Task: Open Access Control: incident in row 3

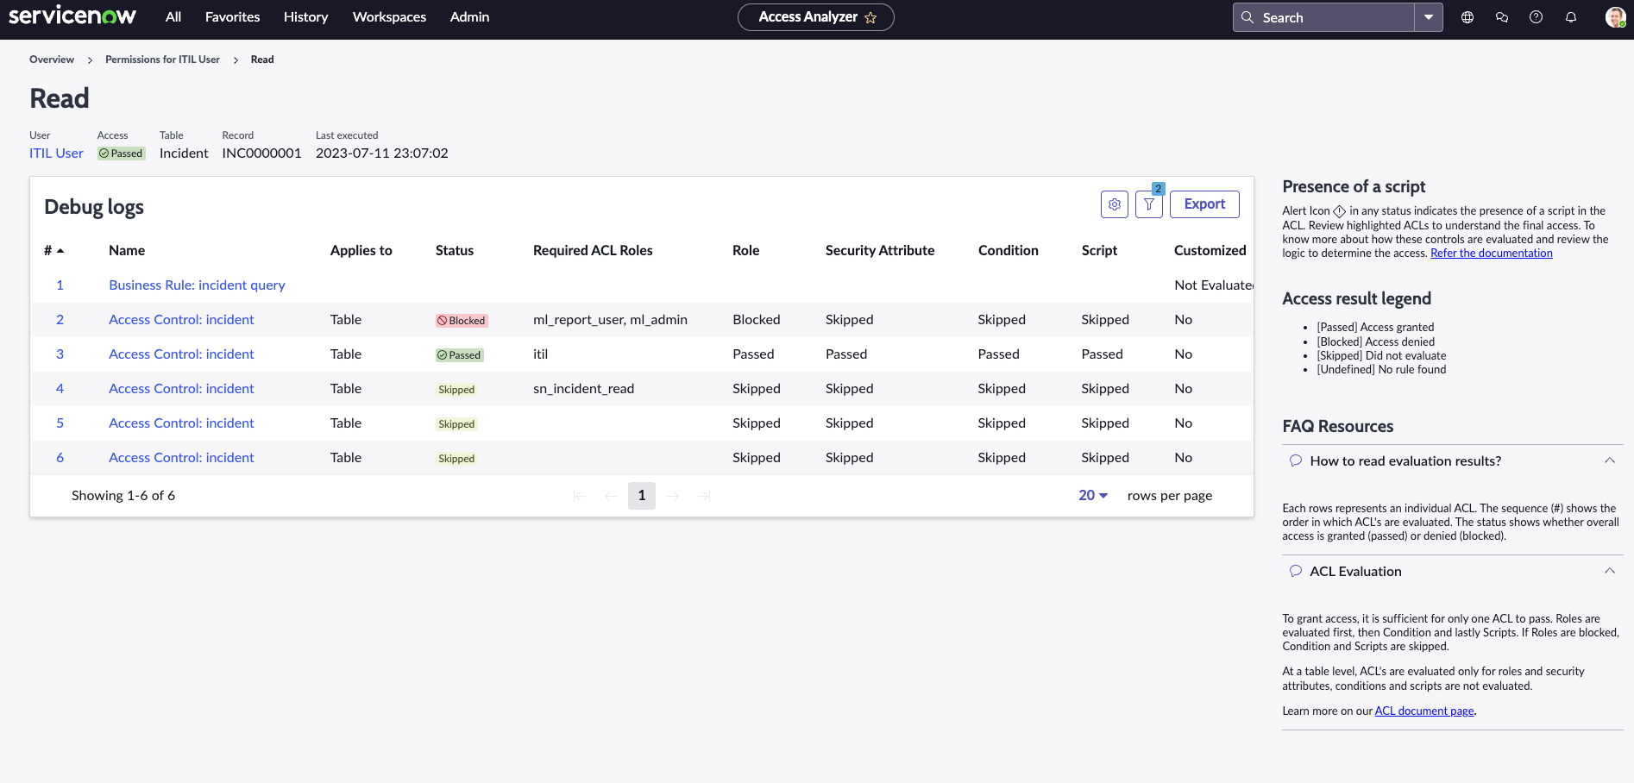Action: coord(181,354)
